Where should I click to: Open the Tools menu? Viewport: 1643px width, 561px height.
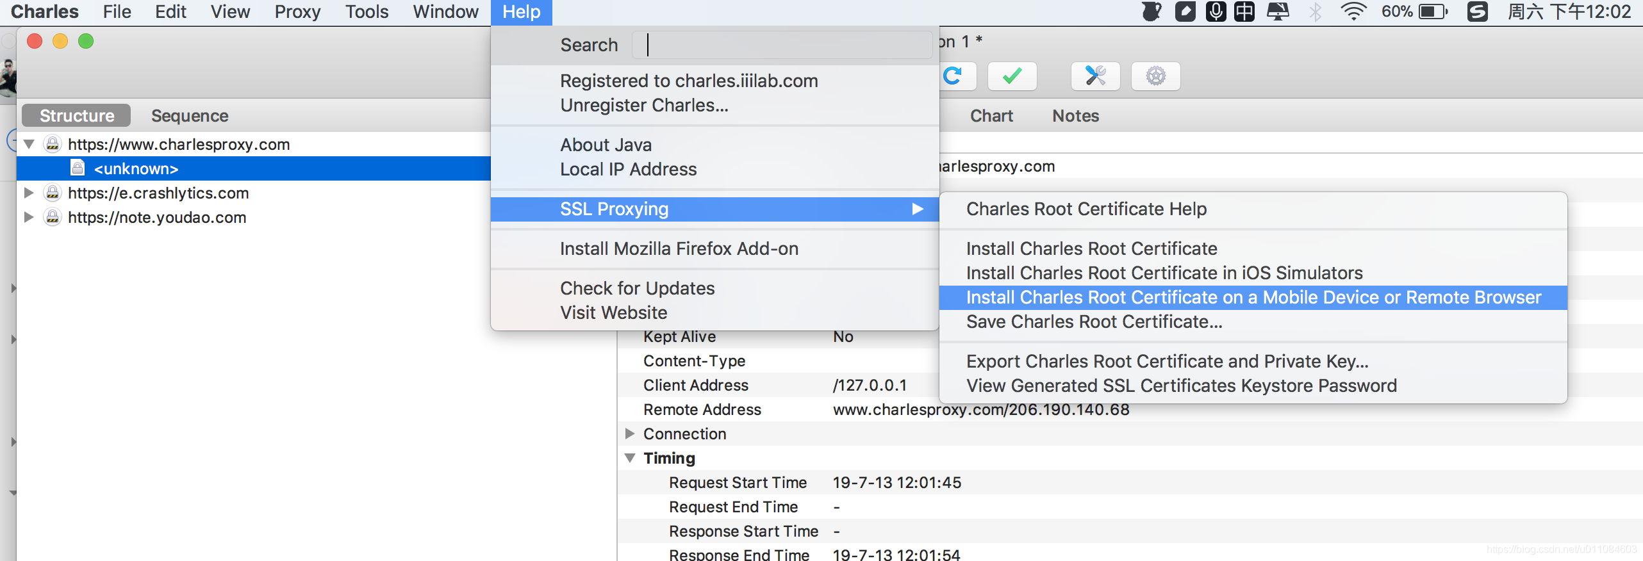pos(367,12)
